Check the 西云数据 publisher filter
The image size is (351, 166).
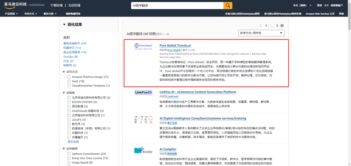[69, 106]
